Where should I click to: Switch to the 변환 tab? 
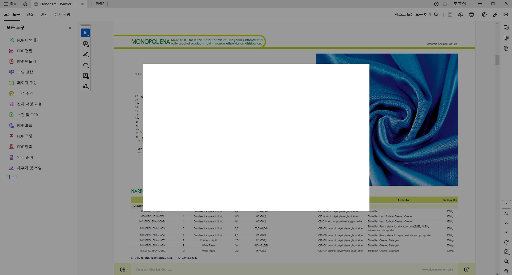tap(44, 15)
